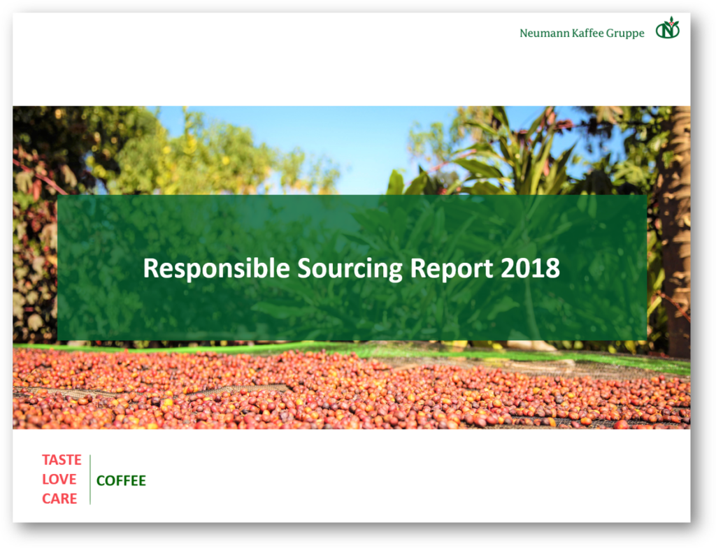The height and width of the screenshot is (548, 716).
Task: Click the left empty area of the green title banner
Action: pyautogui.click(x=98, y=268)
